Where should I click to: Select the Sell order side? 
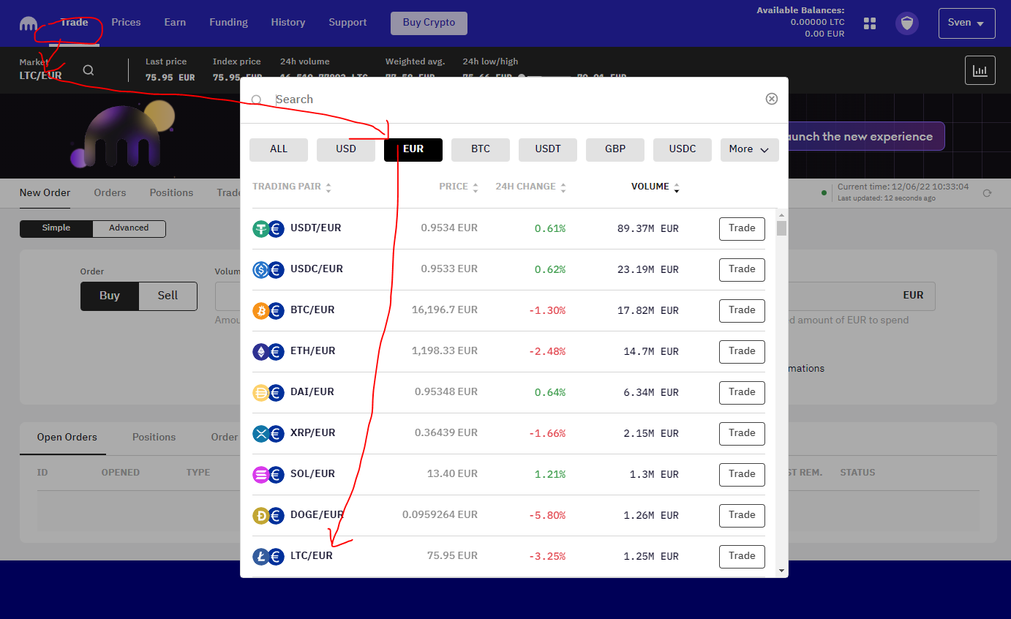coord(168,296)
